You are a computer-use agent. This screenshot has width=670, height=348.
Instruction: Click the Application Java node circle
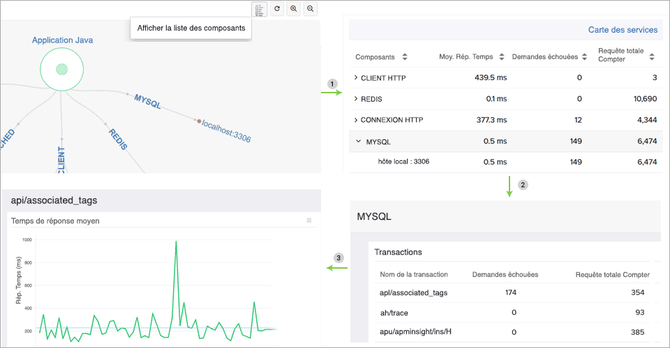click(x=61, y=69)
